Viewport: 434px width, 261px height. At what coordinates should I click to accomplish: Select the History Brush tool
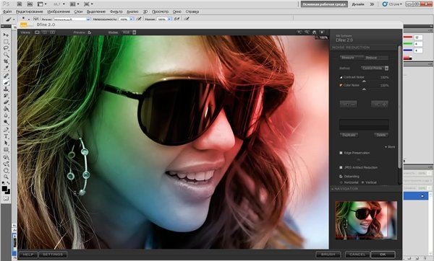[6, 96]
